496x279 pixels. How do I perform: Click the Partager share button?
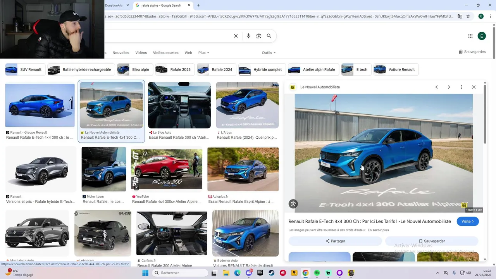pyautogui.click(x=335, y=241)
